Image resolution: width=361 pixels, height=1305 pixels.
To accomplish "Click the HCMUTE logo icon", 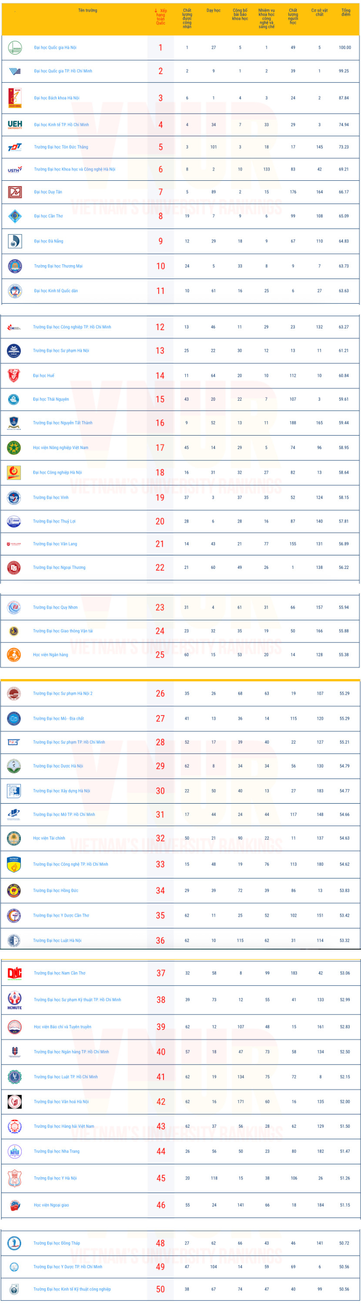I will 15,1000.
